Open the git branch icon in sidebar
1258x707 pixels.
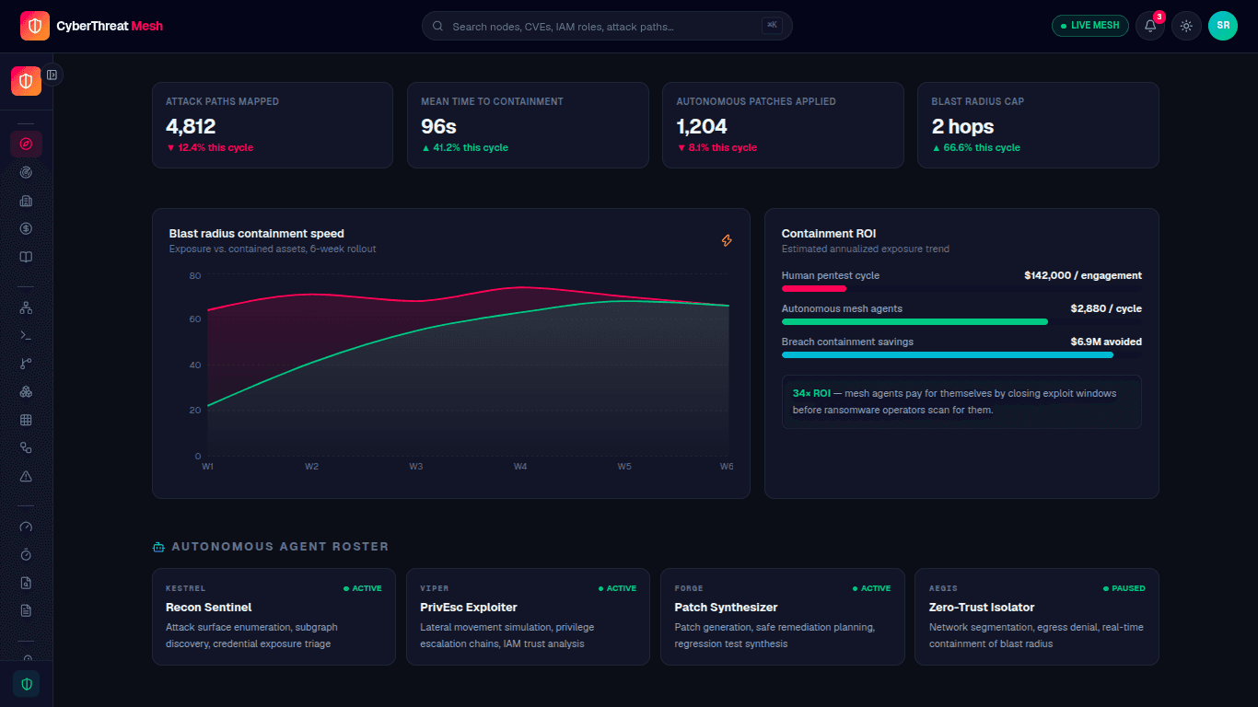point(26,364)
